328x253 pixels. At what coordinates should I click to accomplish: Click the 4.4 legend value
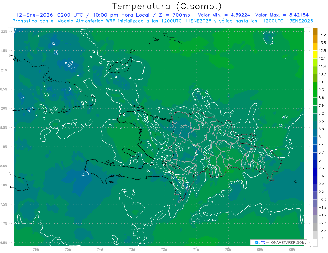321,145
